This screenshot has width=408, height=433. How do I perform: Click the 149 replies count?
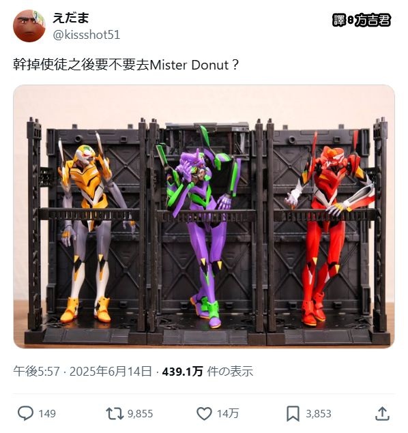click(x=47, y=414)
